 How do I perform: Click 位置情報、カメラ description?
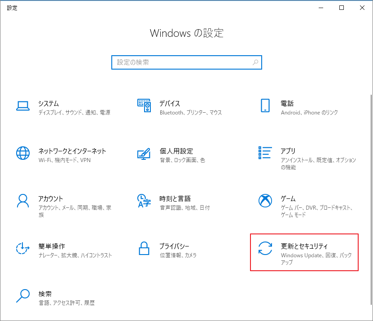178,255
